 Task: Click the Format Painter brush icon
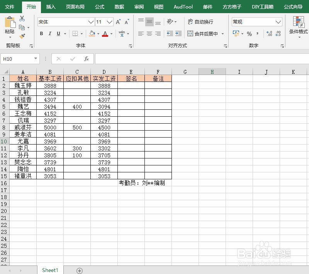22,36
